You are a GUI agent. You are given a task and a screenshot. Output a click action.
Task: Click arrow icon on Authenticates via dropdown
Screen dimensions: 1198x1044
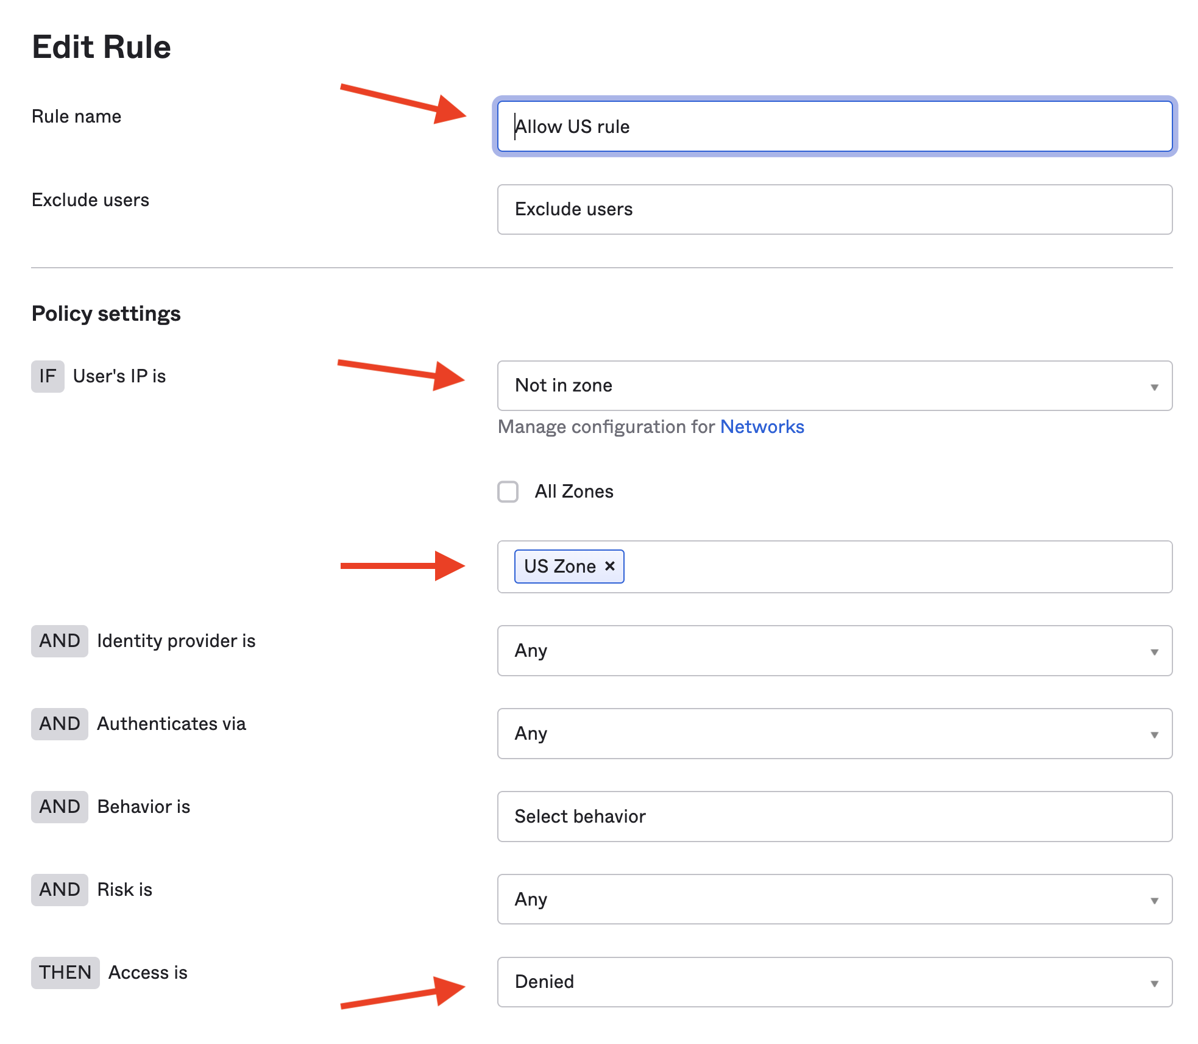tap(1154, 735)
